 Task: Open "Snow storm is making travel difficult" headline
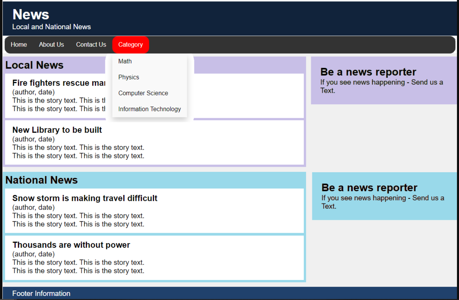(85, 198)
